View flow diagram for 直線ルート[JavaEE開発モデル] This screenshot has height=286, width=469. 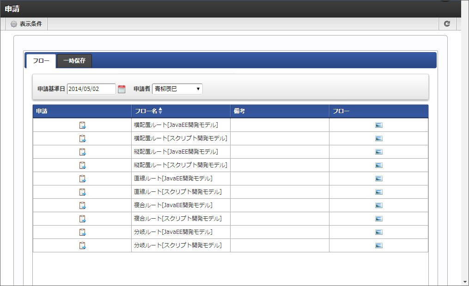(379, 179)
